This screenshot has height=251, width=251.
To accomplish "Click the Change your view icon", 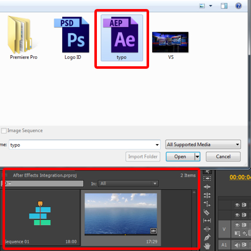I will coord(202,6).
